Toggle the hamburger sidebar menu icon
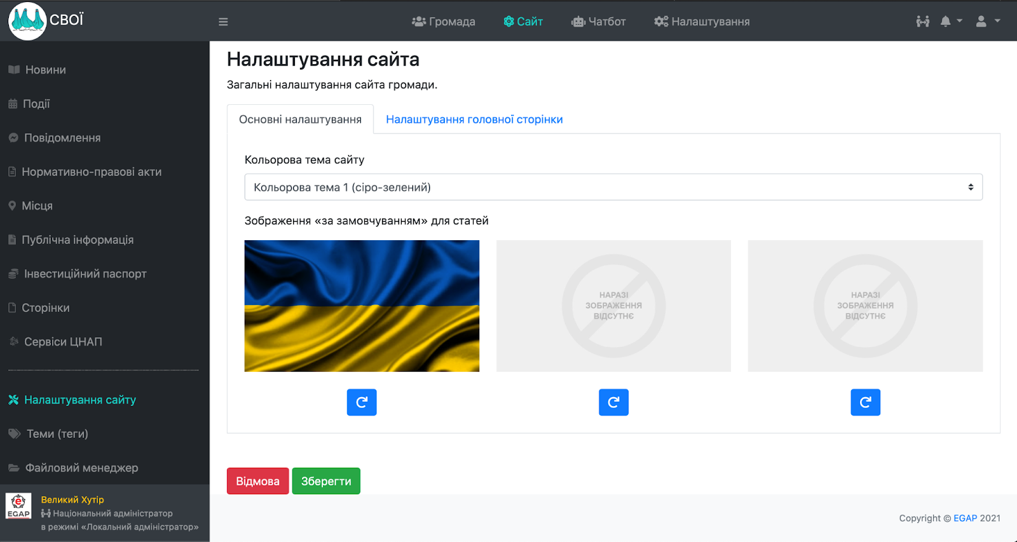 (223, 22)
